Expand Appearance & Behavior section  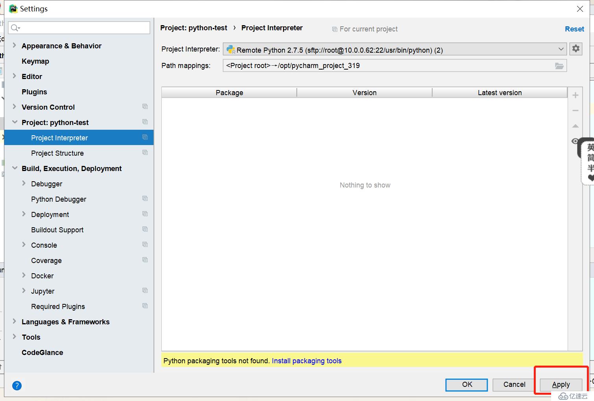(x=15, y=45)
